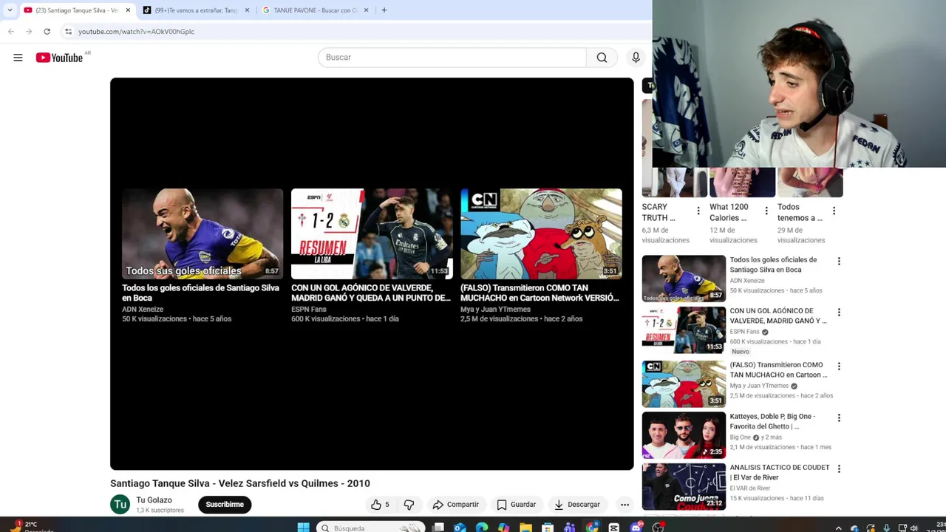The width and height of the screenshot is (946, 532).
Task: Open site info icon in address bar
Action: click(x=68, y=31)
